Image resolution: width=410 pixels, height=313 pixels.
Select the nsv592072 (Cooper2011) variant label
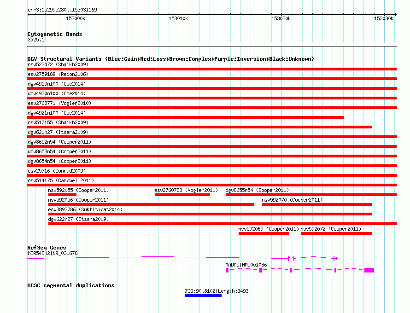(x=331, y=229)
